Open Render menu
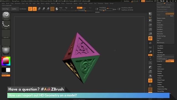 click(76, 3)
